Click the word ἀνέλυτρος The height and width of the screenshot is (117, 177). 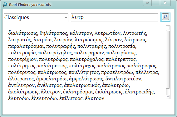pyautogui.click(x=49, y=85)
